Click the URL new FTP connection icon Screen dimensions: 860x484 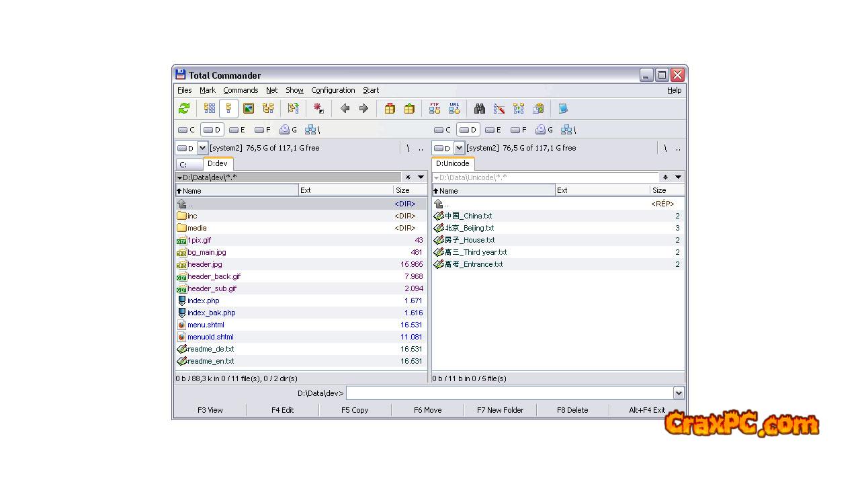click(x=454, y=108)
